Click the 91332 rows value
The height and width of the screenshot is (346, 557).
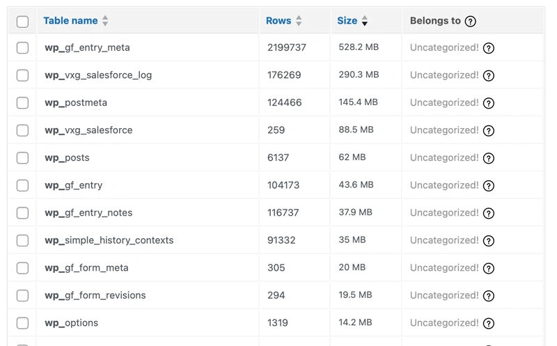point(281,240)
